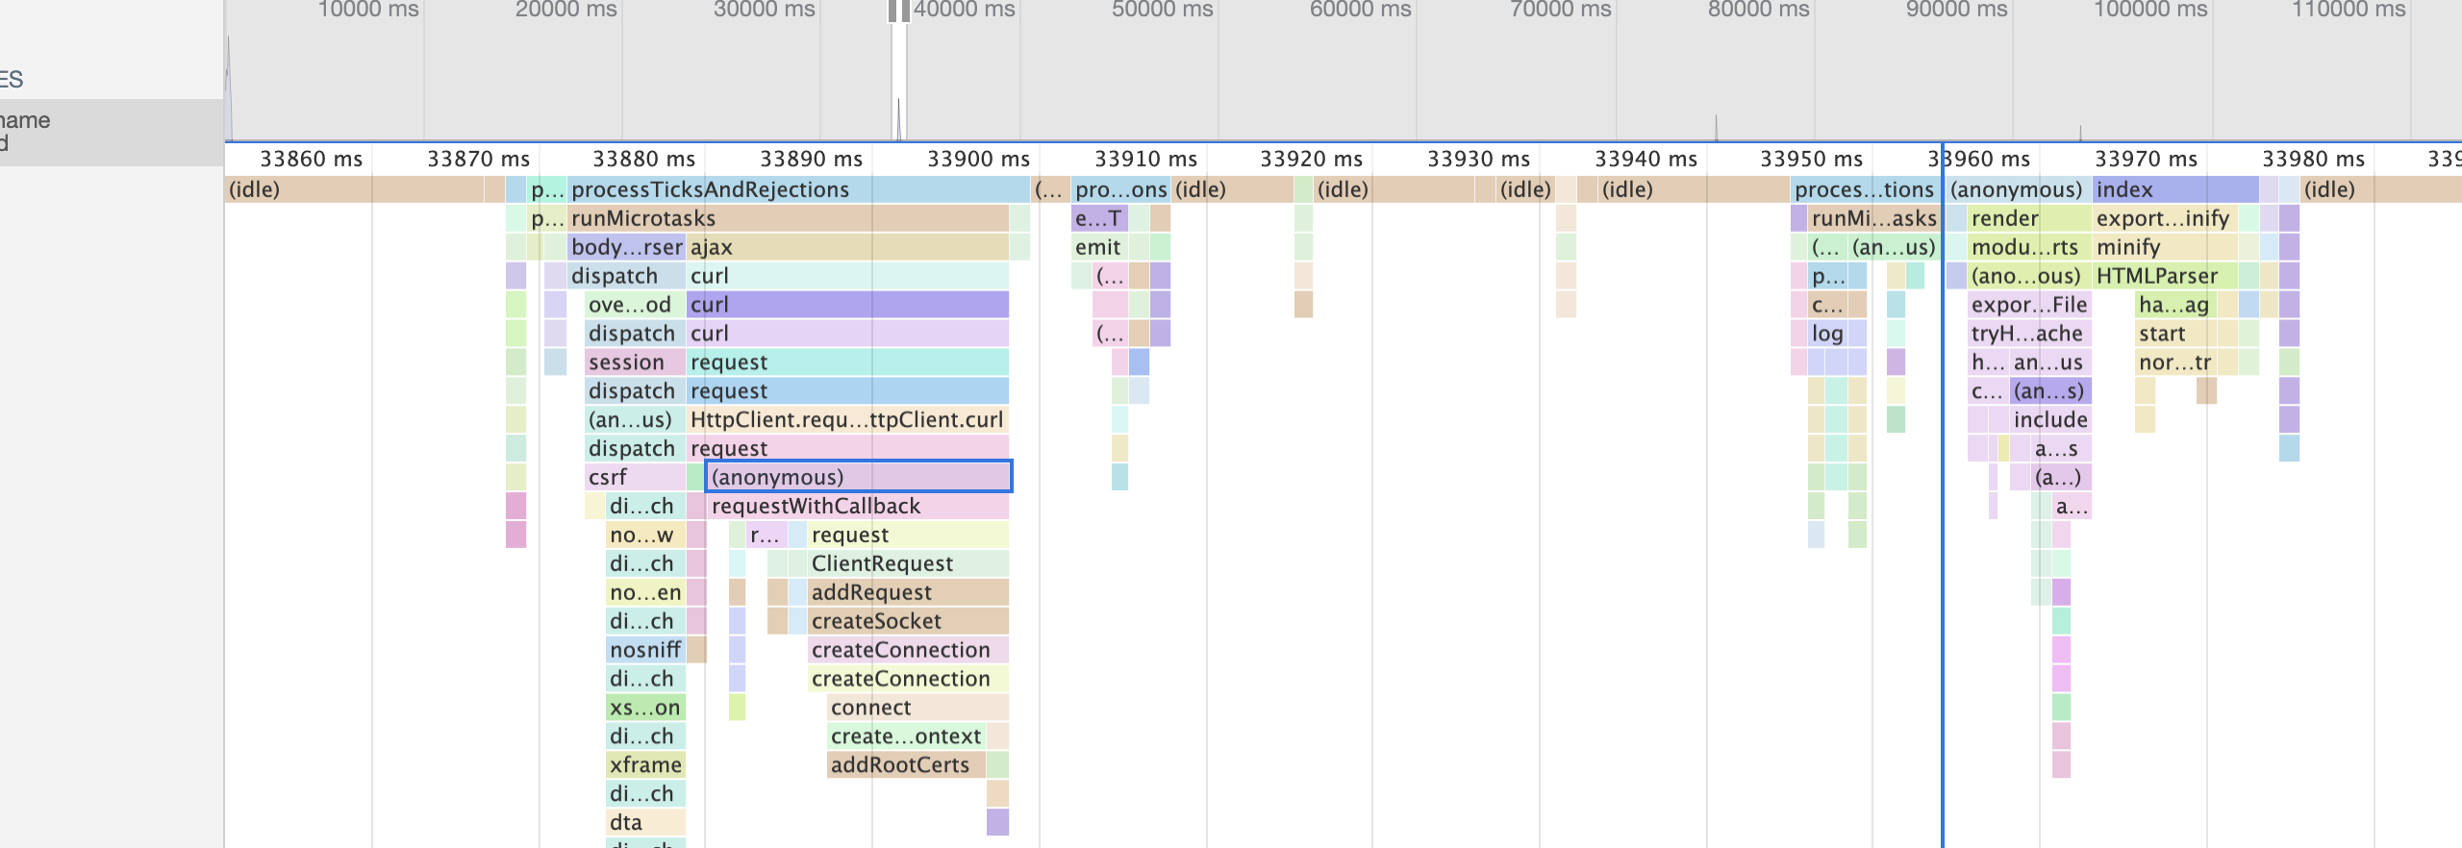The image size is (2462, 848).
Task: Select the ajax call frame
Action: [x=847, y=247]
